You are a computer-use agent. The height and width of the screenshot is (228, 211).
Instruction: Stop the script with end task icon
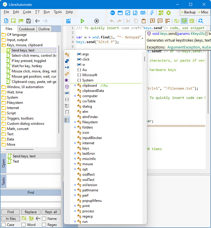(97, 21)
